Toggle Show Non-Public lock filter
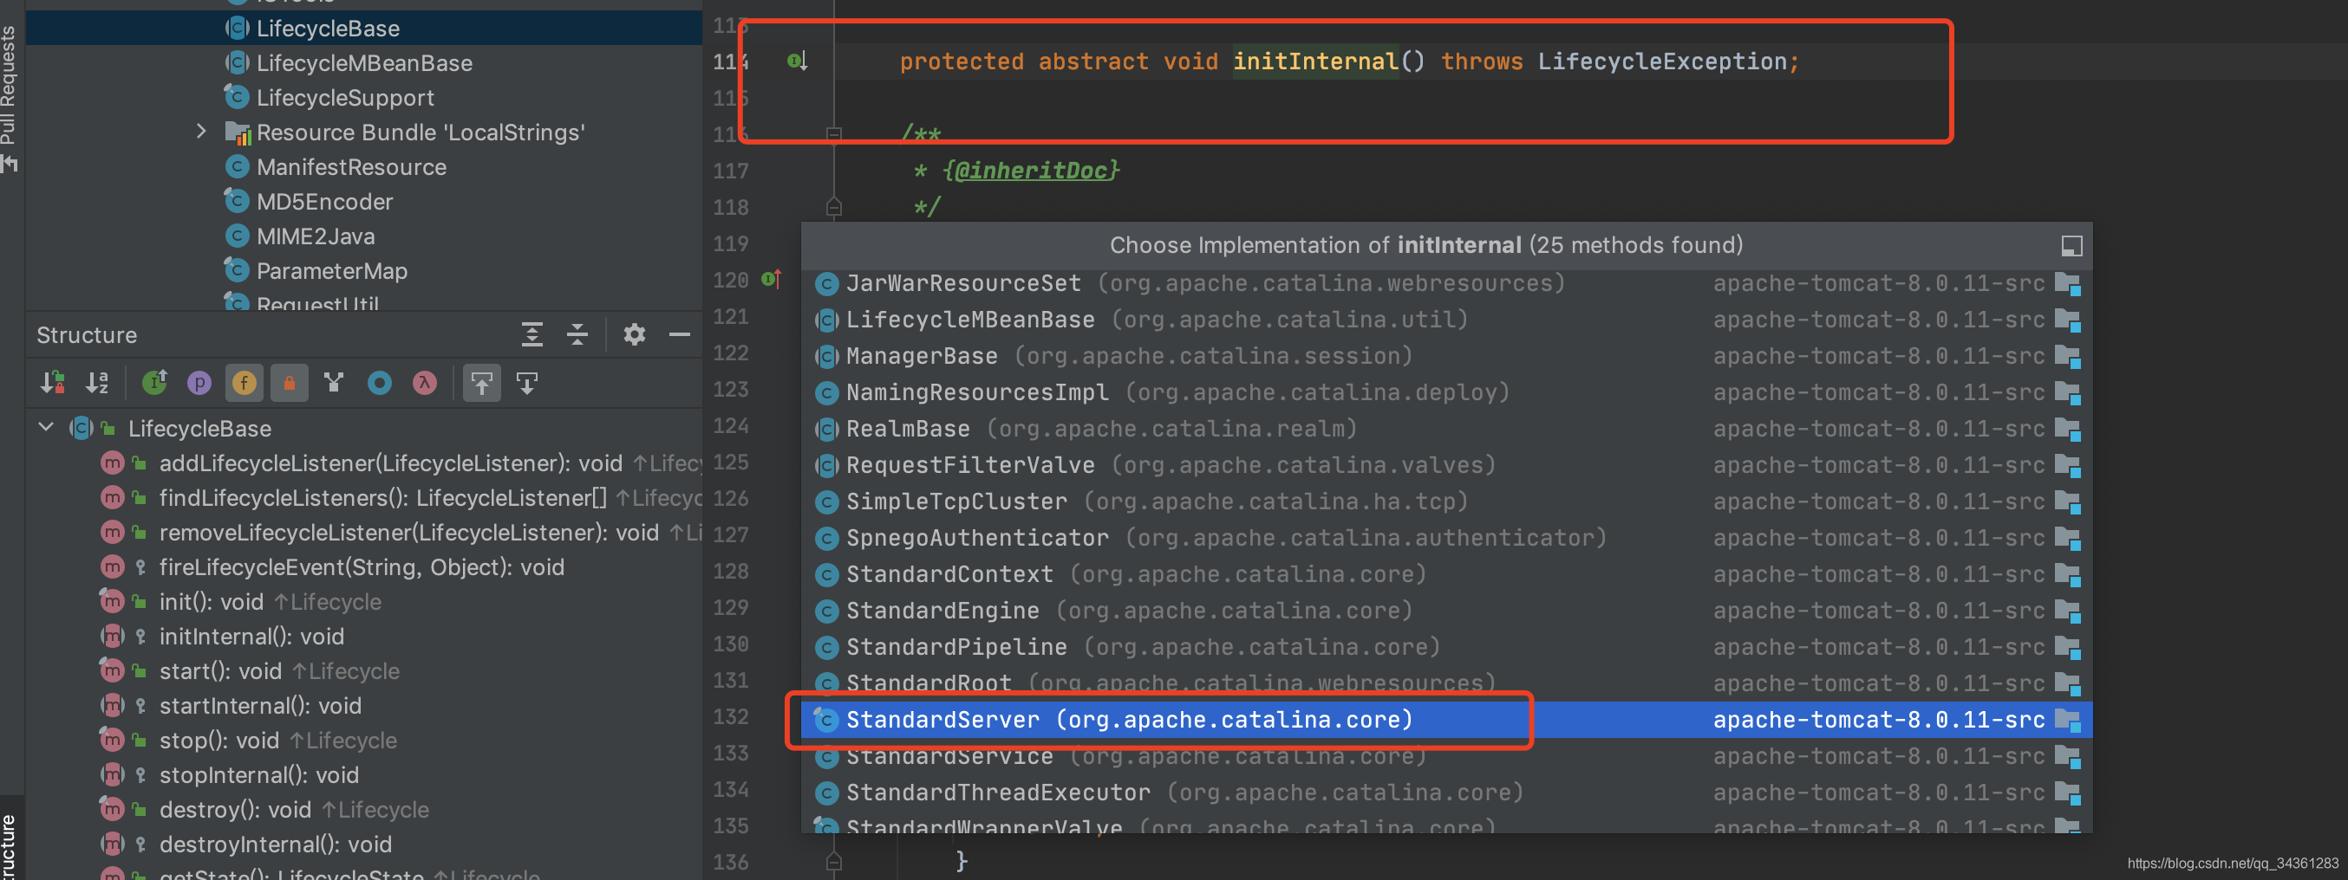Screen dimensions: 2348x880 (x=289, y=384)
